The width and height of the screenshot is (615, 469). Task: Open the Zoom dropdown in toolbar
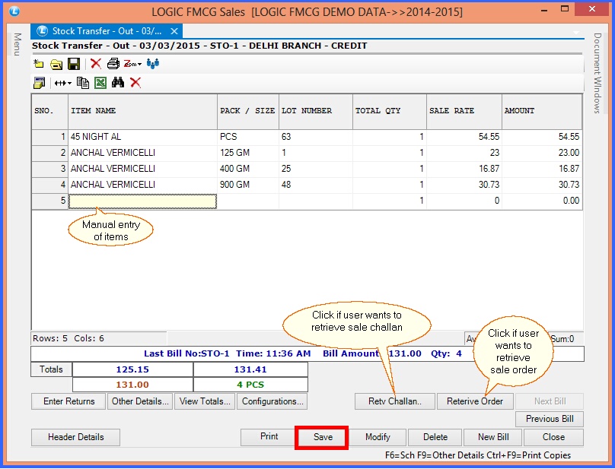tap(132, 64)
